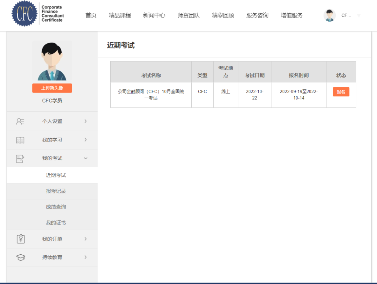Open 成绩查询 in sidebar submenu
Viewport: 377px width, 284px height.
point(56,207)
